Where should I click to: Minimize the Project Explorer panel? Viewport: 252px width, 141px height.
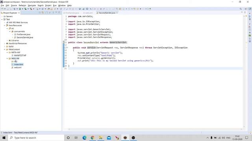(x=56, y=13)
